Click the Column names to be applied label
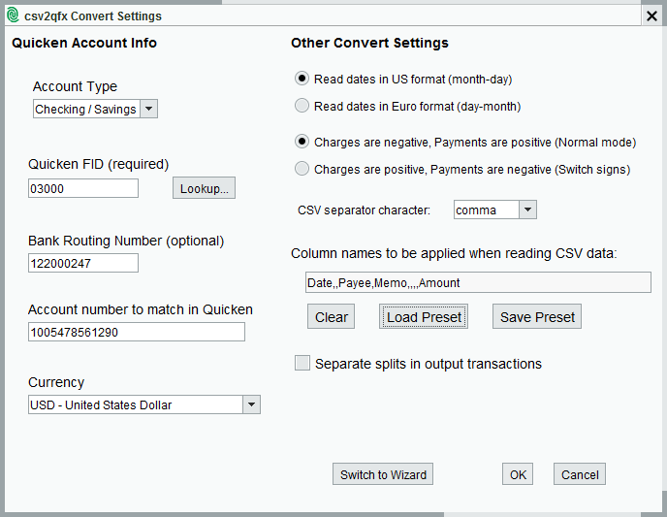Screen dimensions: 667x517 [x=454, y=253]
